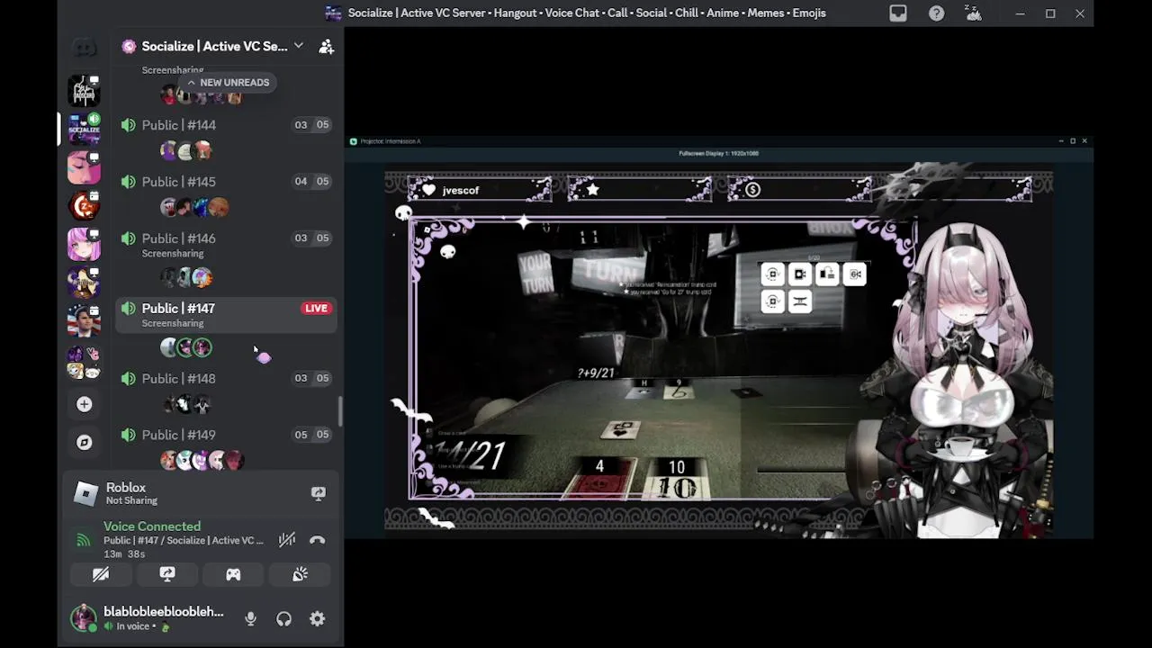This screenshot has height=648, width=1152.
Task: Click the Roblox game activity icon
Action: pyautogui.click(x=85, y=493)
